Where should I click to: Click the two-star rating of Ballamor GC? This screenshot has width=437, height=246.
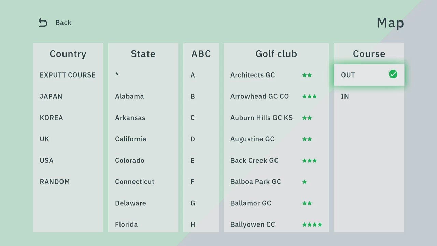(307, 203)
